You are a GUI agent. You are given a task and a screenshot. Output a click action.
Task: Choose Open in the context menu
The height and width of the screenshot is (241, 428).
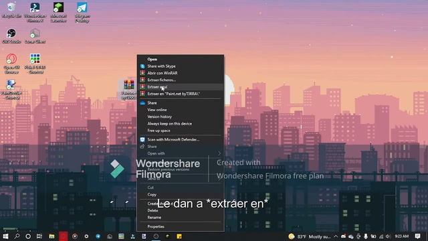point(181,60)
